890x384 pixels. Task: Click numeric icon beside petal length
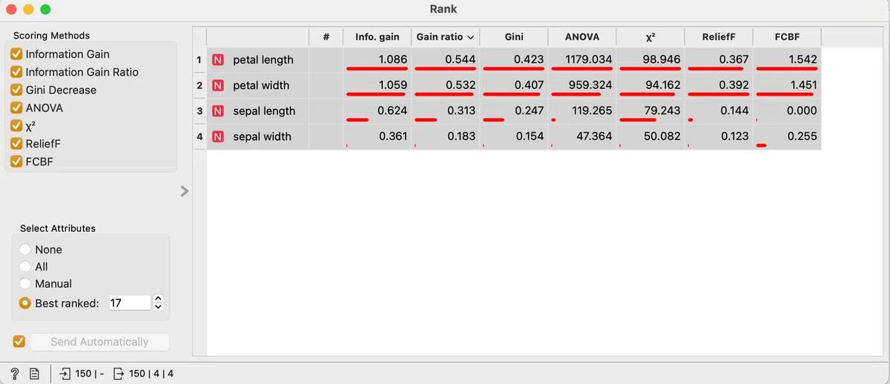[x=219, y=60]
